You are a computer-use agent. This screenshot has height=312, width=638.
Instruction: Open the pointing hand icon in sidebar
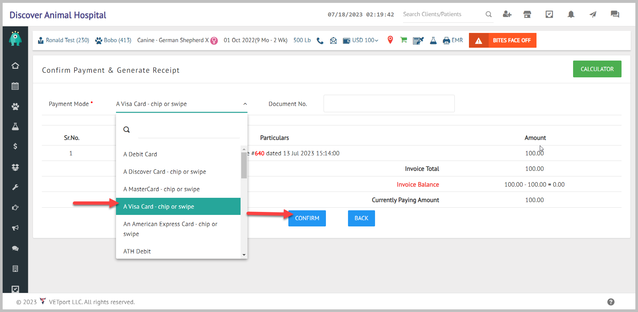15,207
